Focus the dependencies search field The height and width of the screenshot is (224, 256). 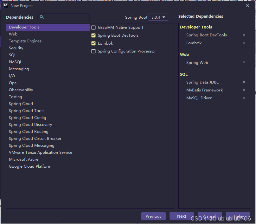pyautogui.click(x=63, y=17)
